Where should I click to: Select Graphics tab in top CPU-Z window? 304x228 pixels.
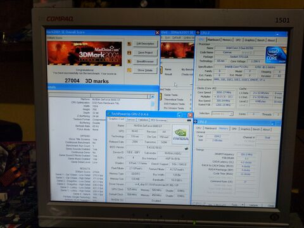(x=250, y=40)
